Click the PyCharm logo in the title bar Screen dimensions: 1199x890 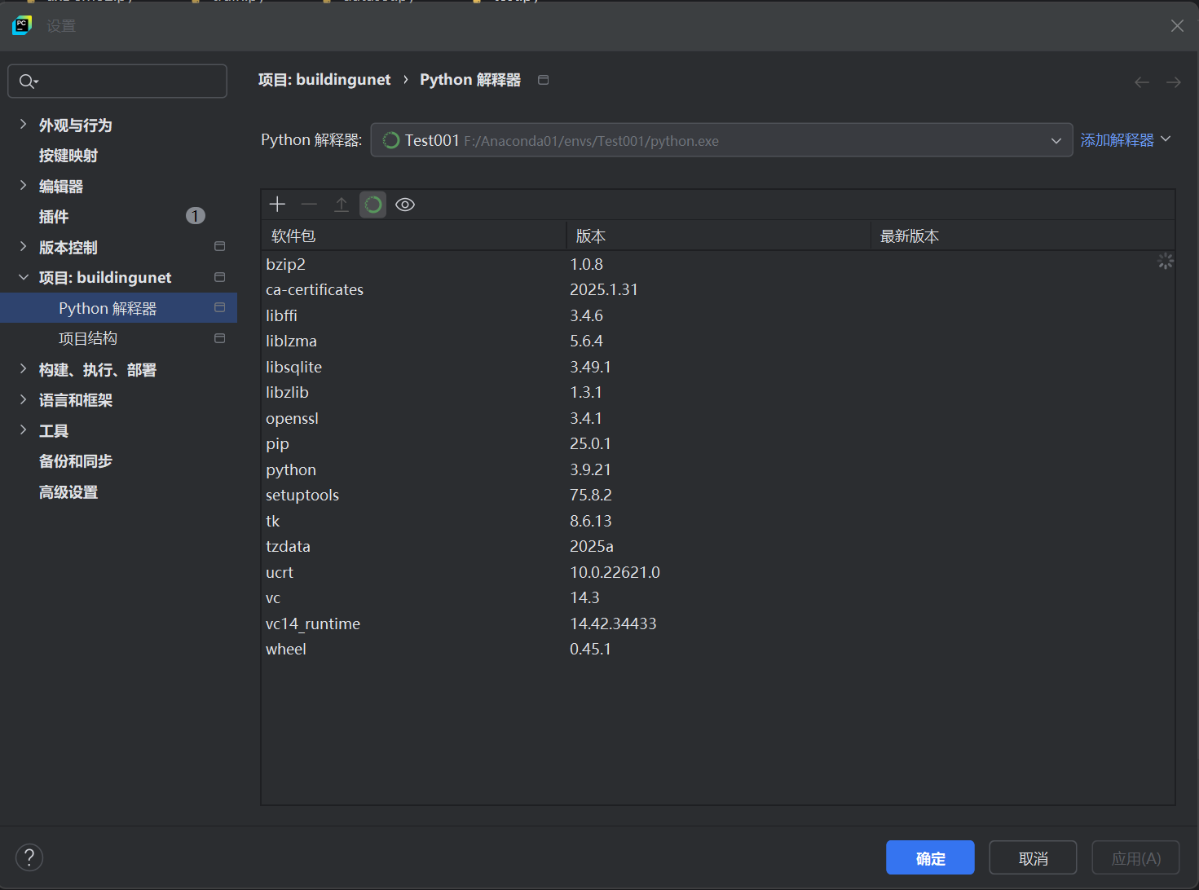click(22, 26)
